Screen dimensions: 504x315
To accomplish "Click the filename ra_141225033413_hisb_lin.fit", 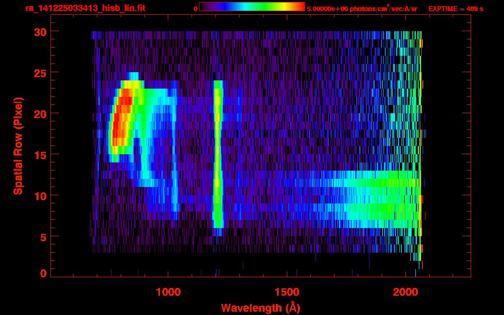I will (85, 8).
